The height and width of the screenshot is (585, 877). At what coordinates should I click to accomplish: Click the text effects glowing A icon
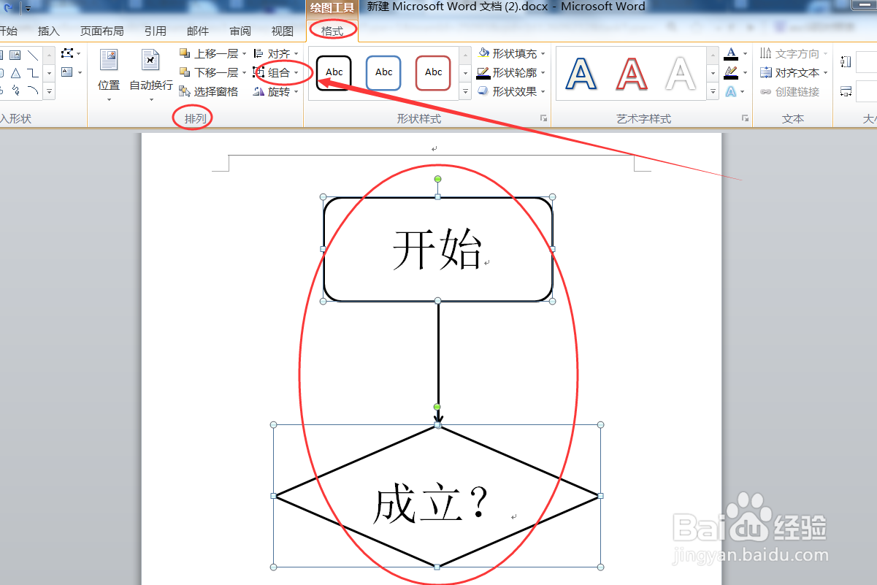[731, 91]
